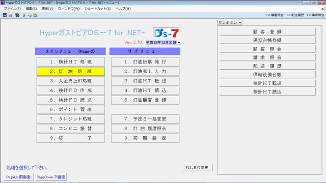Open the 編集(E) menu
Screen dimensions: 326x183
31,9
